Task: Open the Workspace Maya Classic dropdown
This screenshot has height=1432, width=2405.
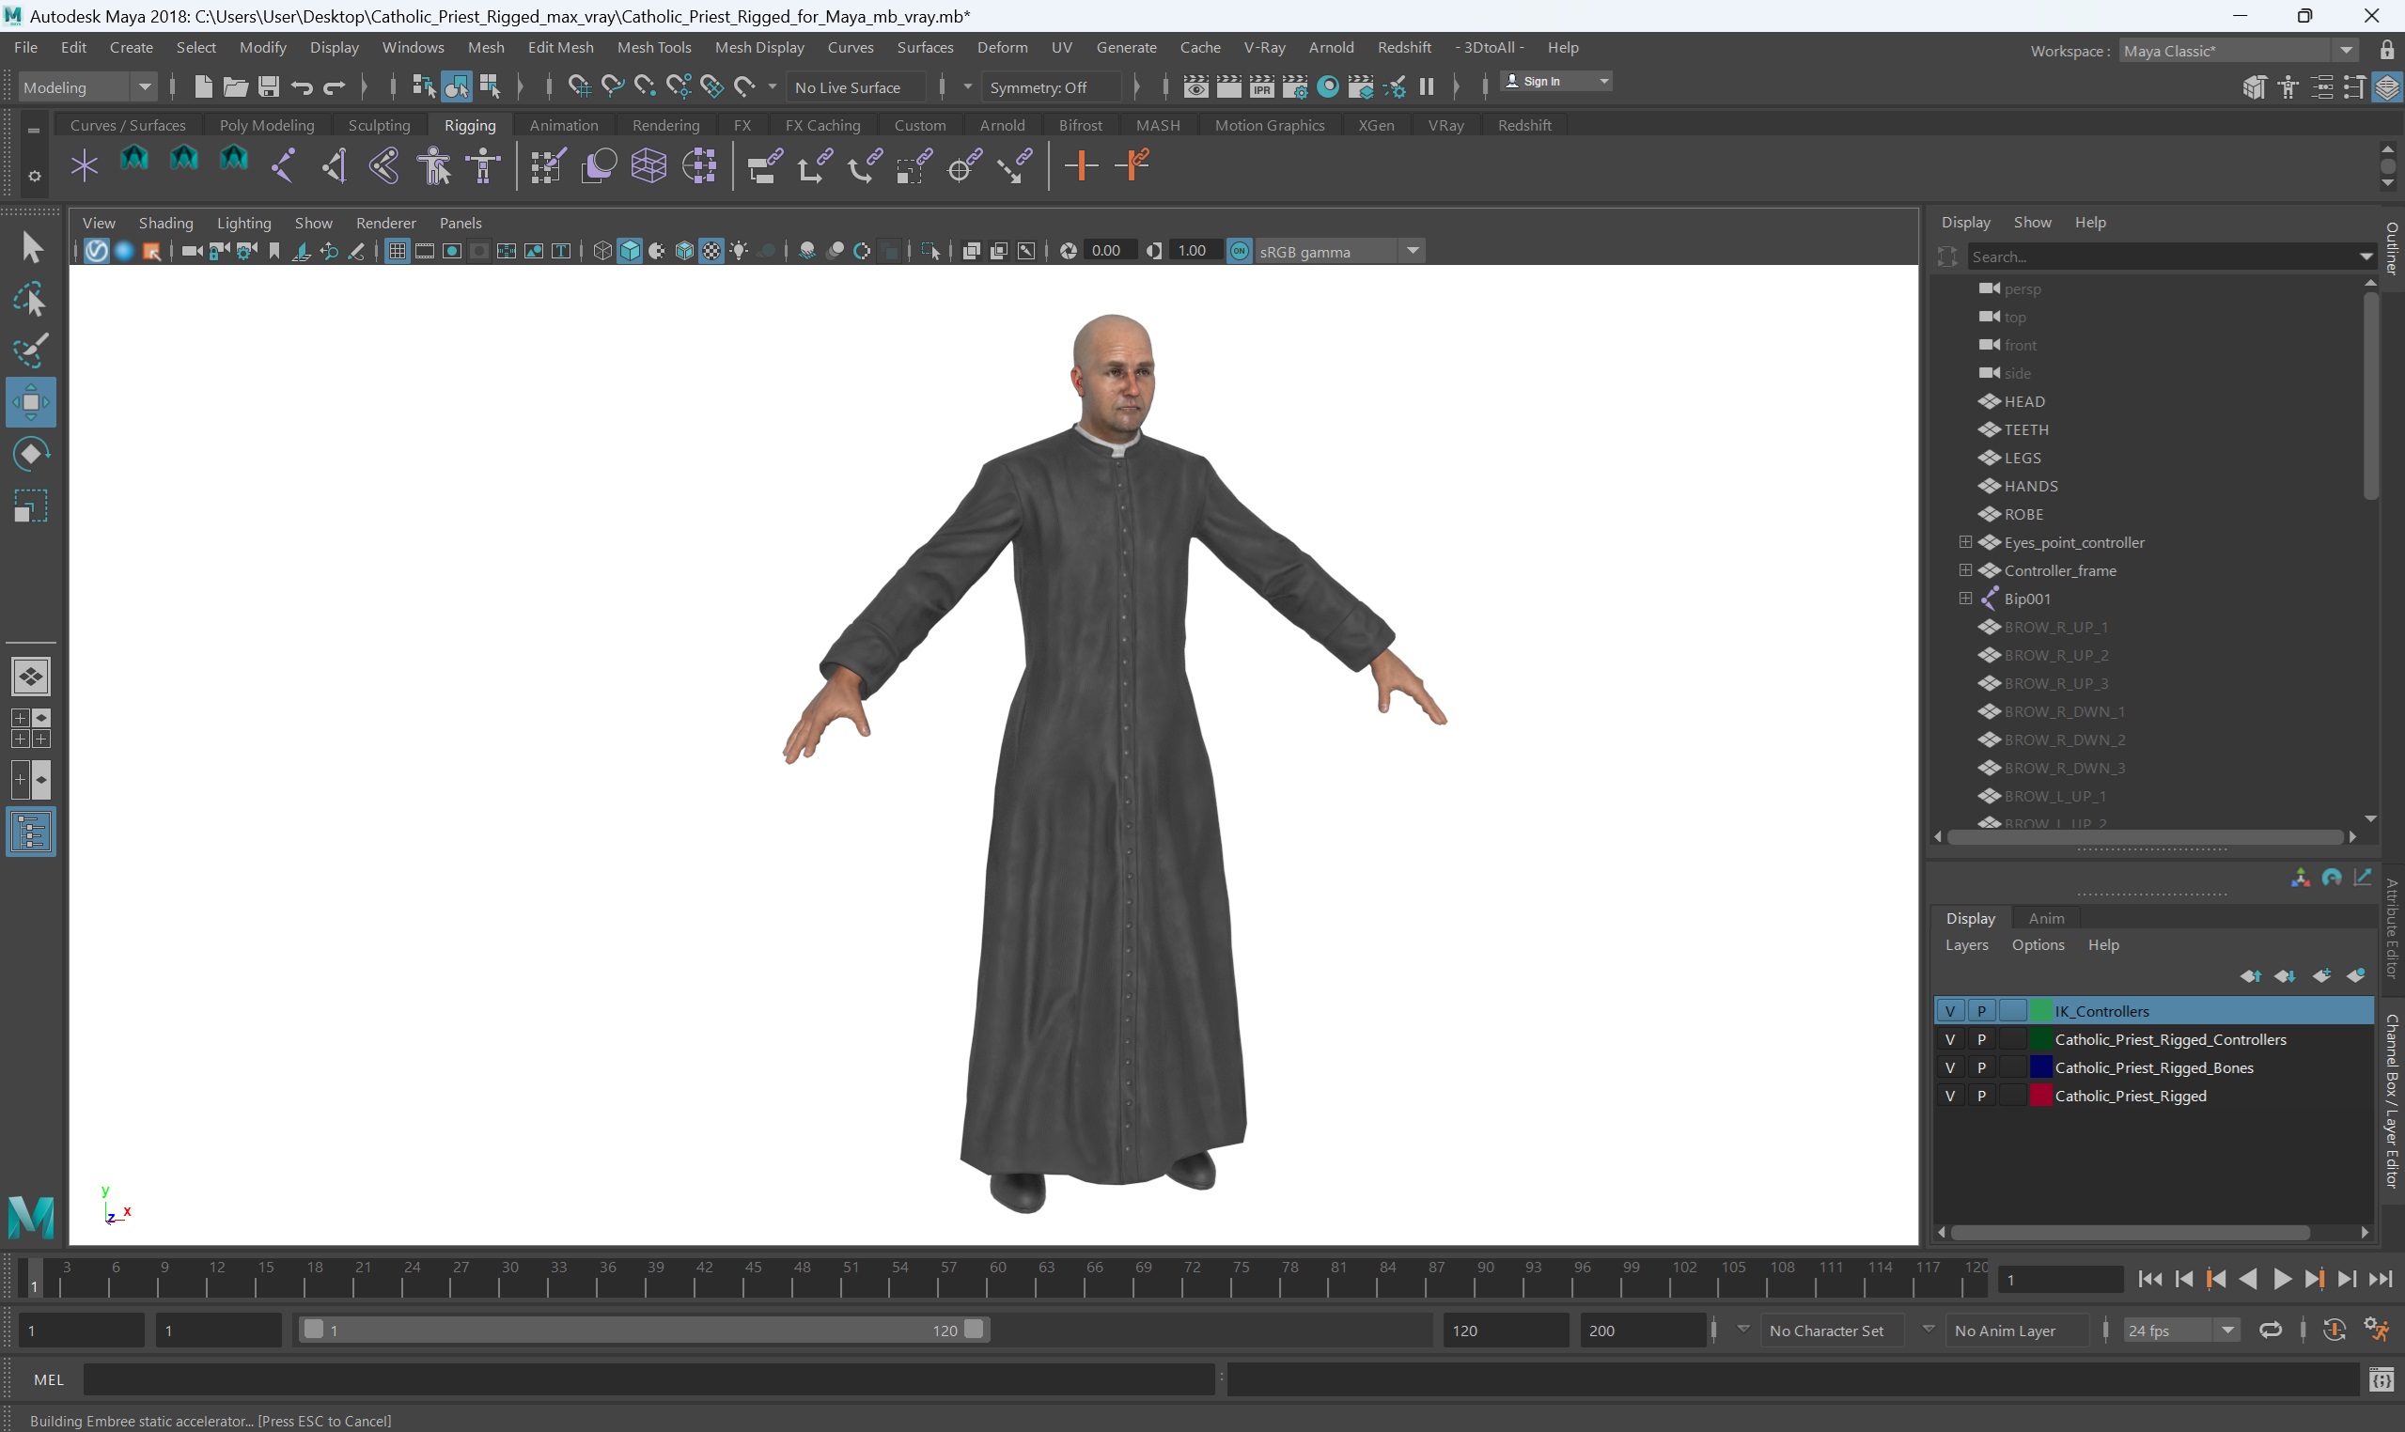Action: tap(2238, 50)
